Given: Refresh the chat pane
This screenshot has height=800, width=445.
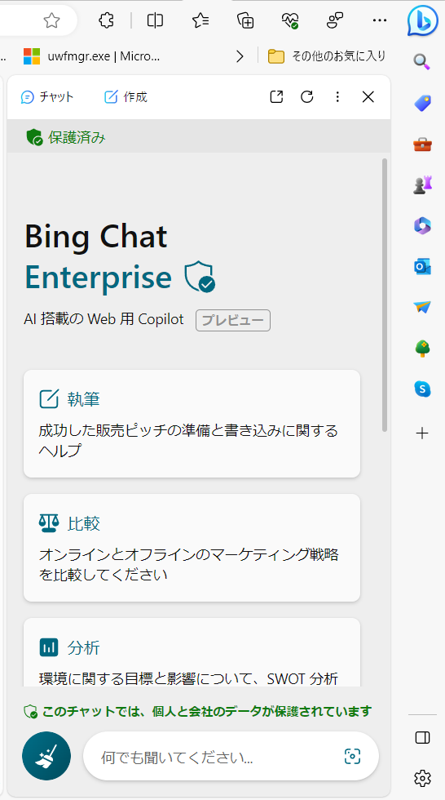Looking at the screenshot, I should coord(307,97).
